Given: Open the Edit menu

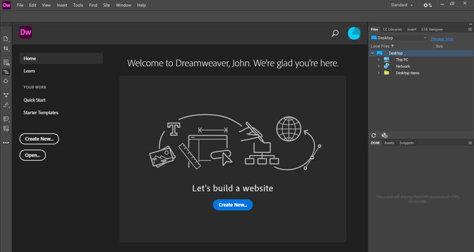Looking at the screenshot, I should tap(33, 5).
